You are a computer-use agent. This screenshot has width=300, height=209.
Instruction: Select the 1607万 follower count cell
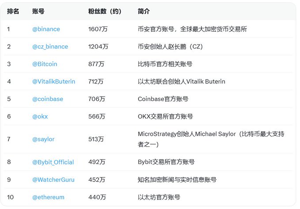[x=98, y=29]
